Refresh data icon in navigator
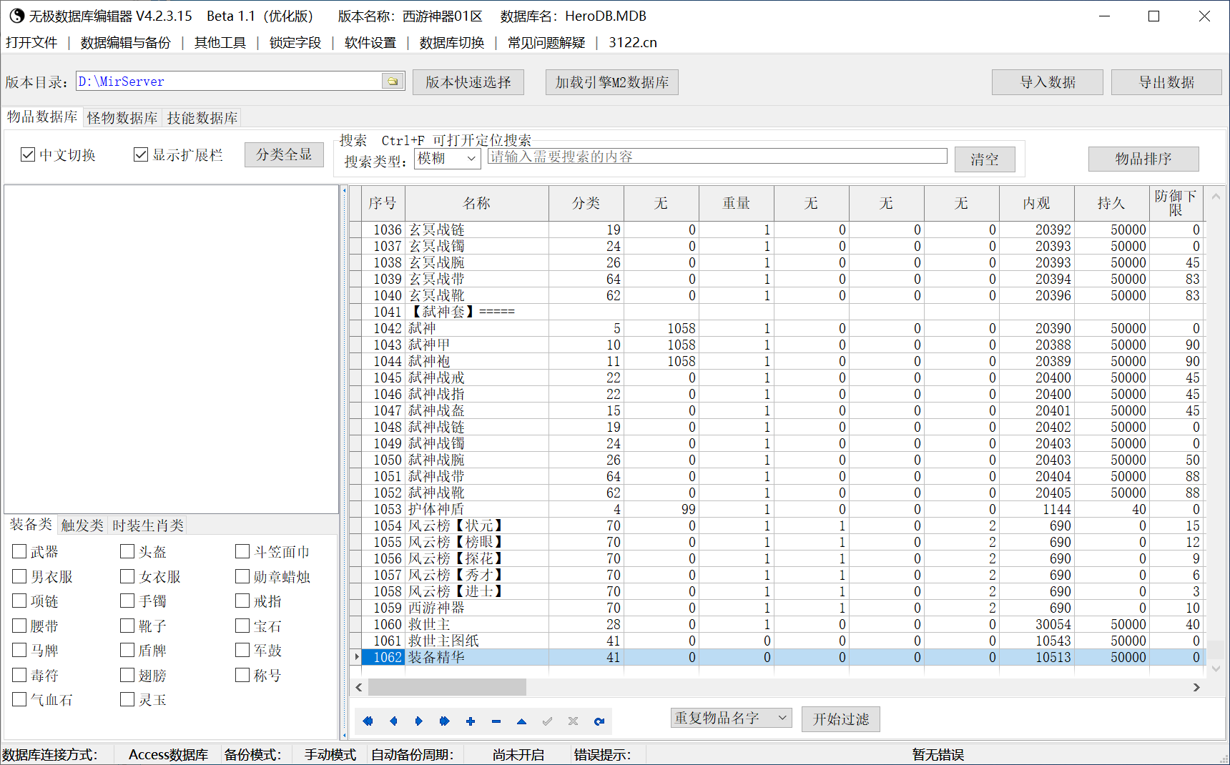 coord(599,721)
